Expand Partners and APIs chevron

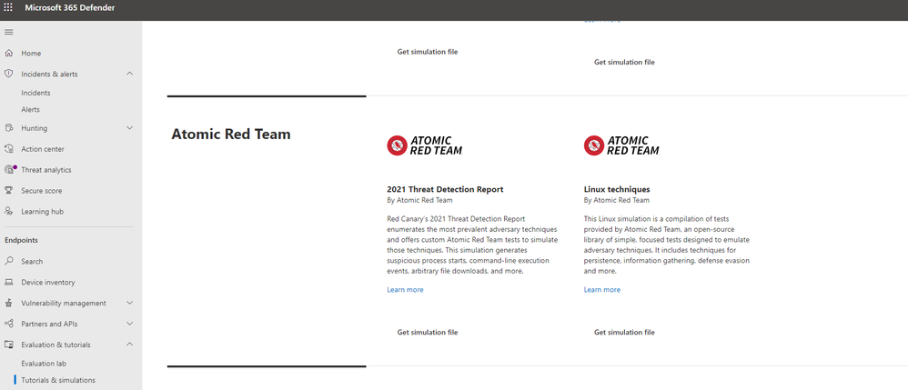click(x=130, y=324)
